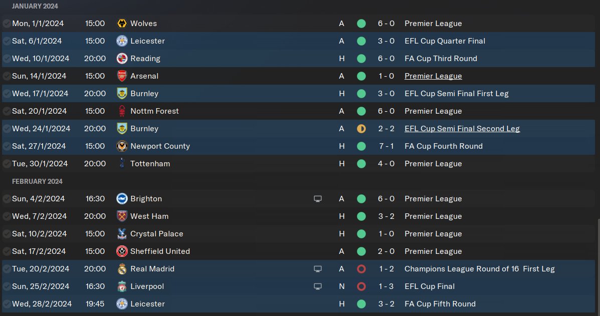Click the TV icon for Real Madrid match

pos(317,269)
